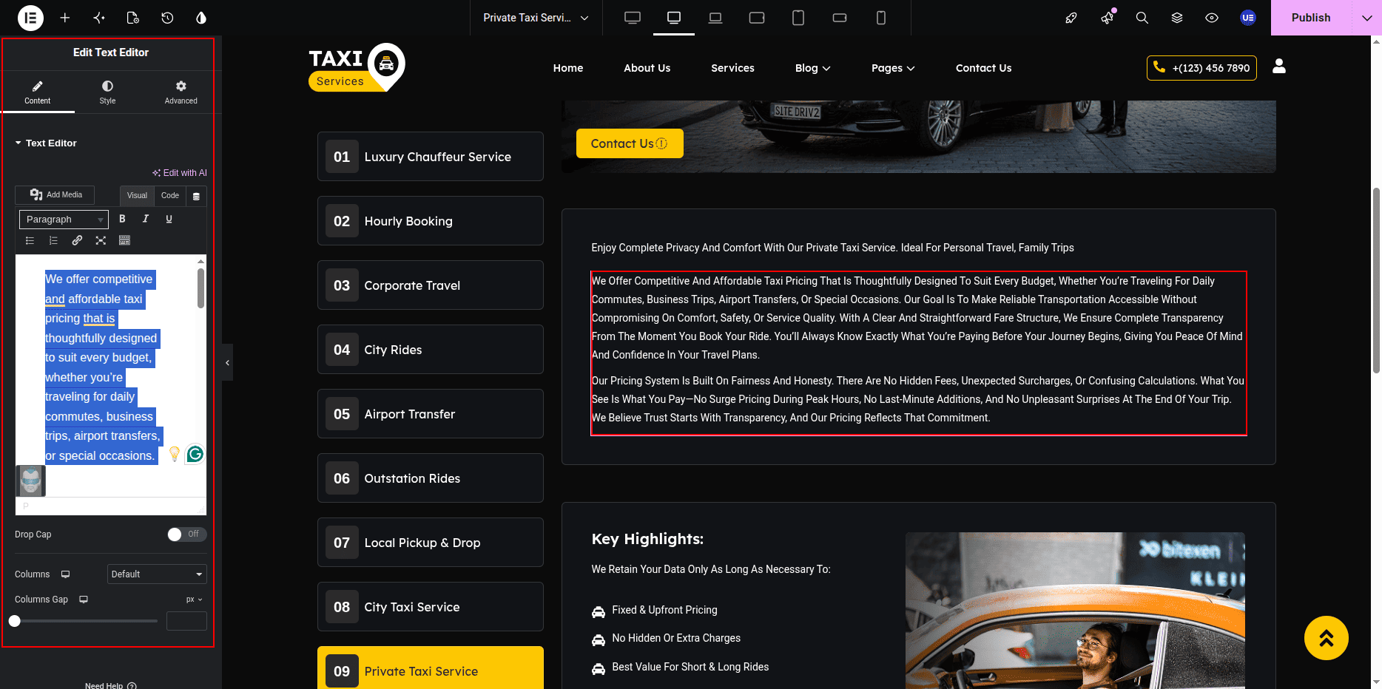Select laptop responsive view icon
This screenshot has width=1382, height=689.
coord(715,18)
